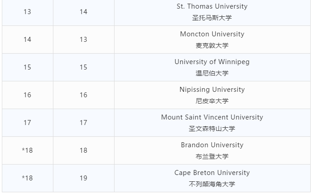Select Brandon University name

[x=212, y=145]
